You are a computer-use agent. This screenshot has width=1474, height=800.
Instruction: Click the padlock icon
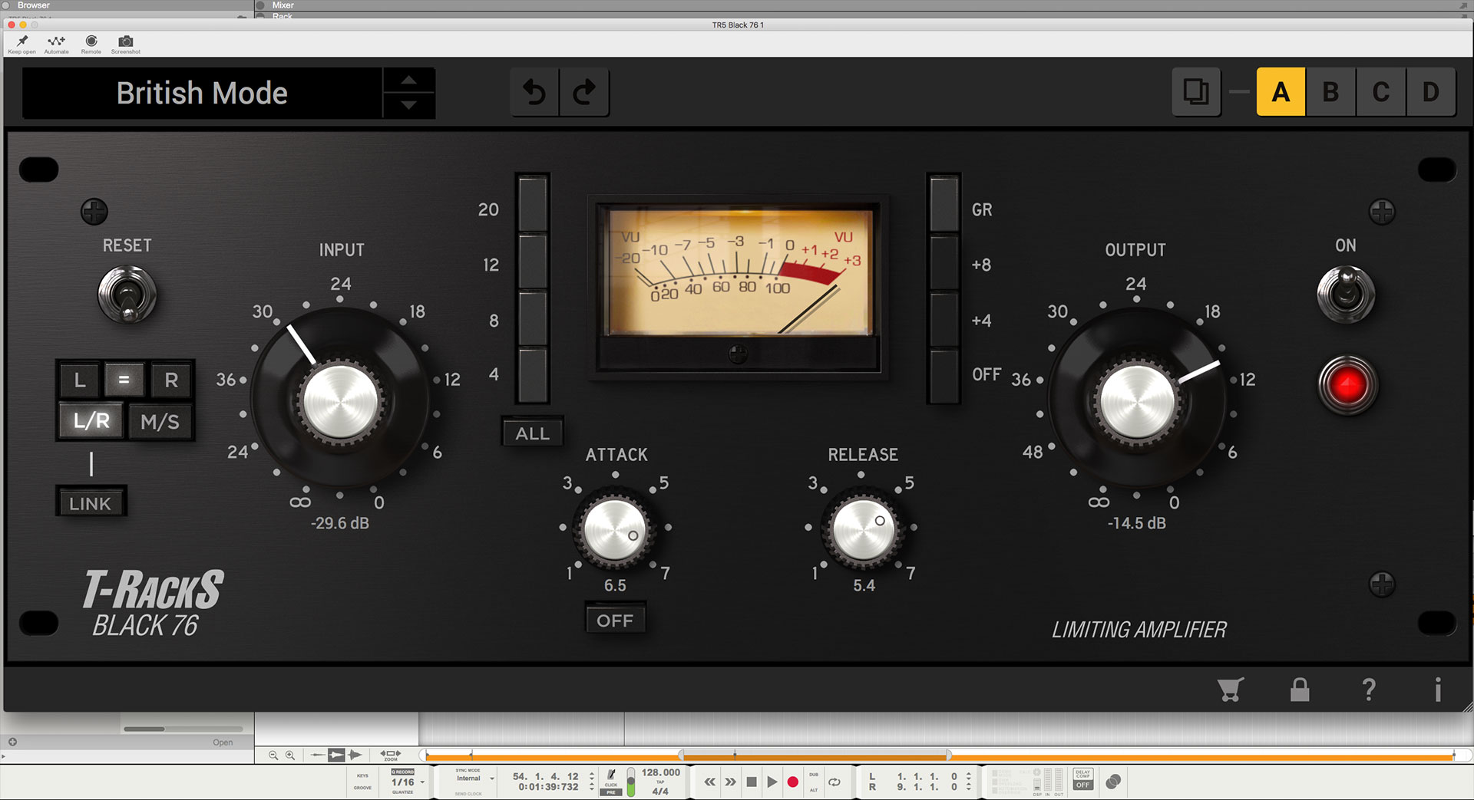point(1300,690)
